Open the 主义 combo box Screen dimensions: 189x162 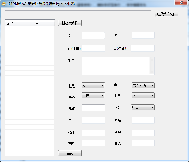point(93,96)
